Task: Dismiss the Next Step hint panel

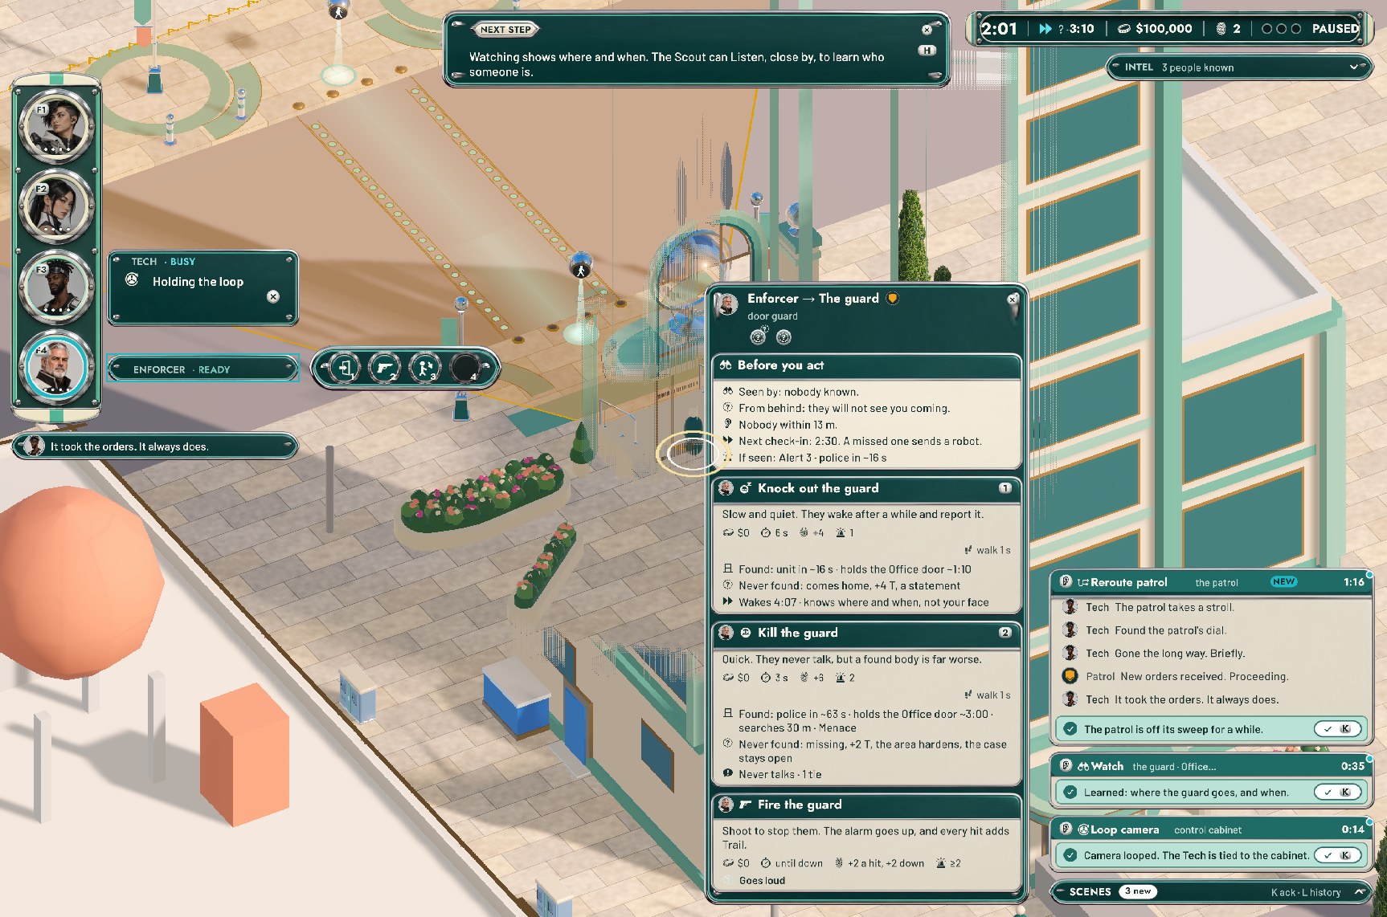Action: 927,30
